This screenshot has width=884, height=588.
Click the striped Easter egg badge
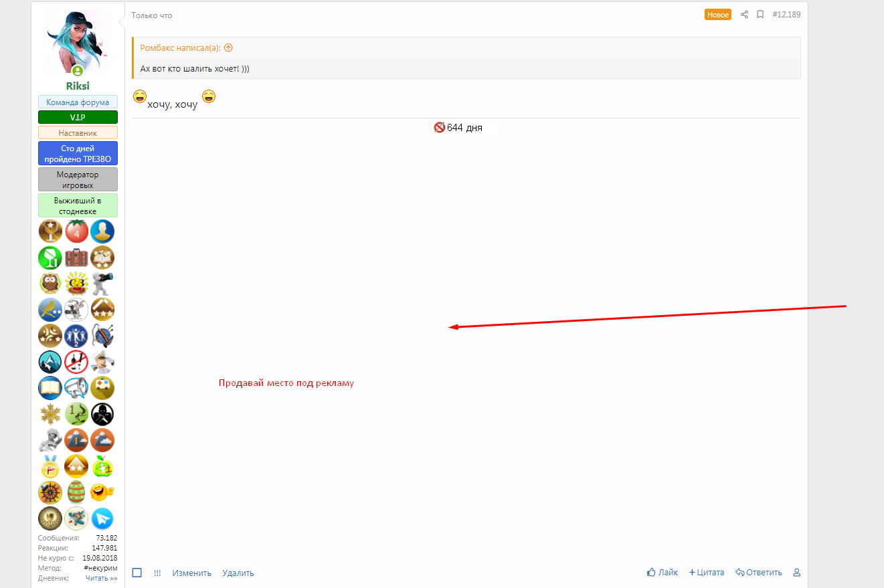pos(77,492)
